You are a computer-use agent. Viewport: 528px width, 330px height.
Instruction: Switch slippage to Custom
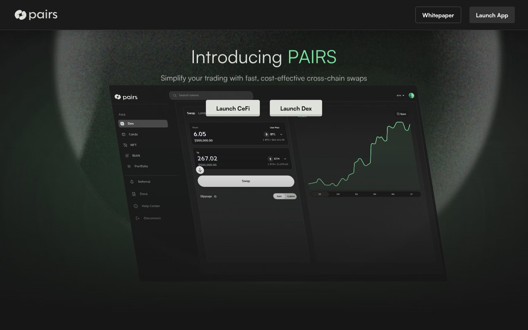click(x=291, y=196)
